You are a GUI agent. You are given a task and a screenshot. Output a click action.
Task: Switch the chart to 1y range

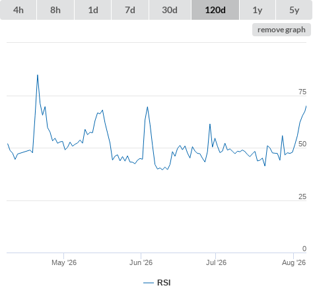tap(258, 10)
